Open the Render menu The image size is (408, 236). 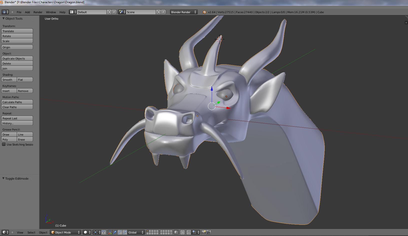tap(38, 12)
